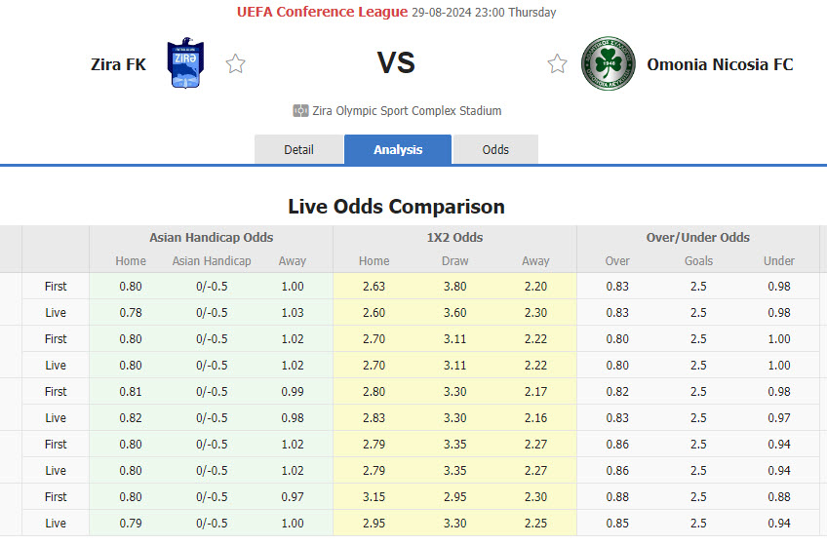The width and height of the screenshot is (827, 545).
Task: Click the Asian Handicap column subheader
Action: click(x=212, y=261)
